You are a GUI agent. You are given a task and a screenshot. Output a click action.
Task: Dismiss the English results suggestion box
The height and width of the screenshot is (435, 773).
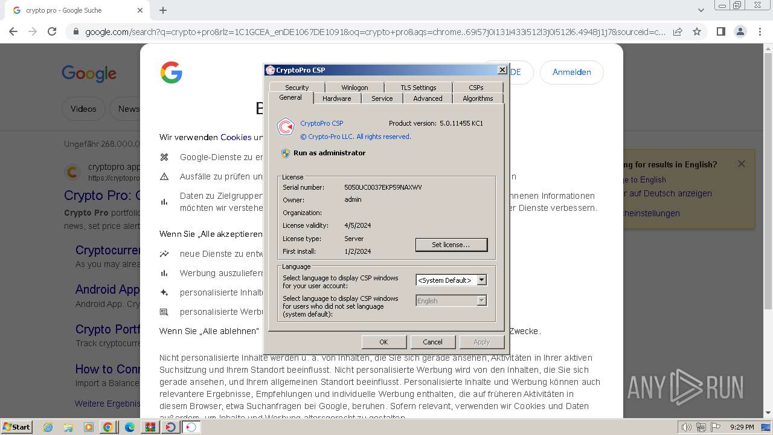coord(742,164)
